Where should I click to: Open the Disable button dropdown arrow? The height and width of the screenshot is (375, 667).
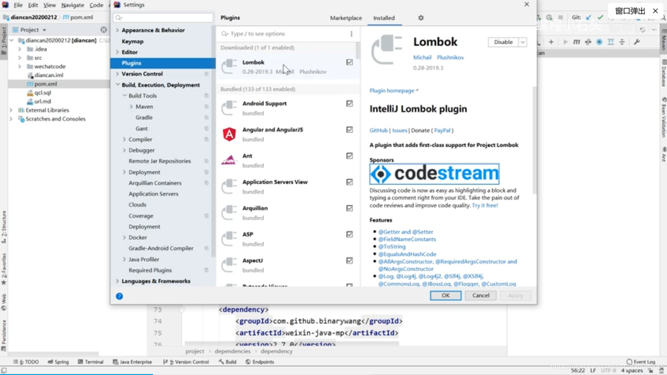[x=522, y=42]
